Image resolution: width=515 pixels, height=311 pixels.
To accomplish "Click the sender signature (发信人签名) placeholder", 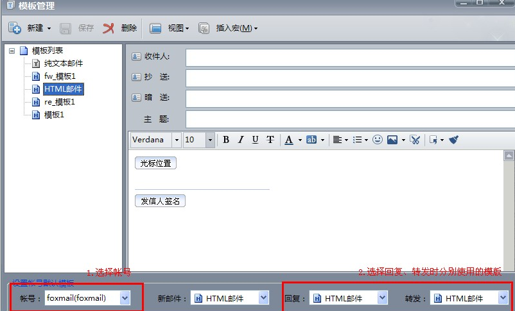I will click(160, 201).
